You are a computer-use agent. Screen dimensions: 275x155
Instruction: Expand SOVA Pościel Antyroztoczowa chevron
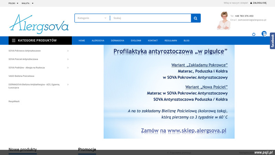point(68,59)
